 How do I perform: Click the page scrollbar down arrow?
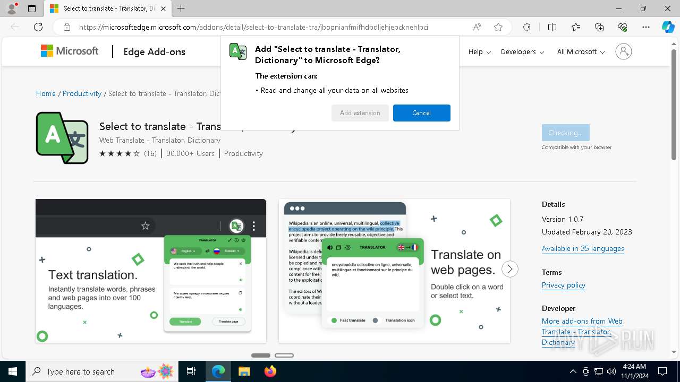(674, 352)
